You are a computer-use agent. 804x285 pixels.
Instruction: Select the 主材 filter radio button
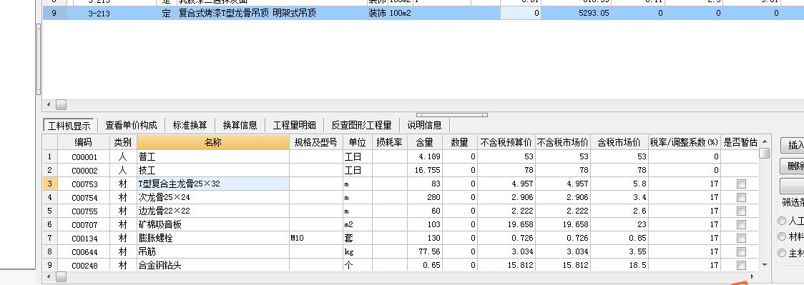[x=782, y=252]
